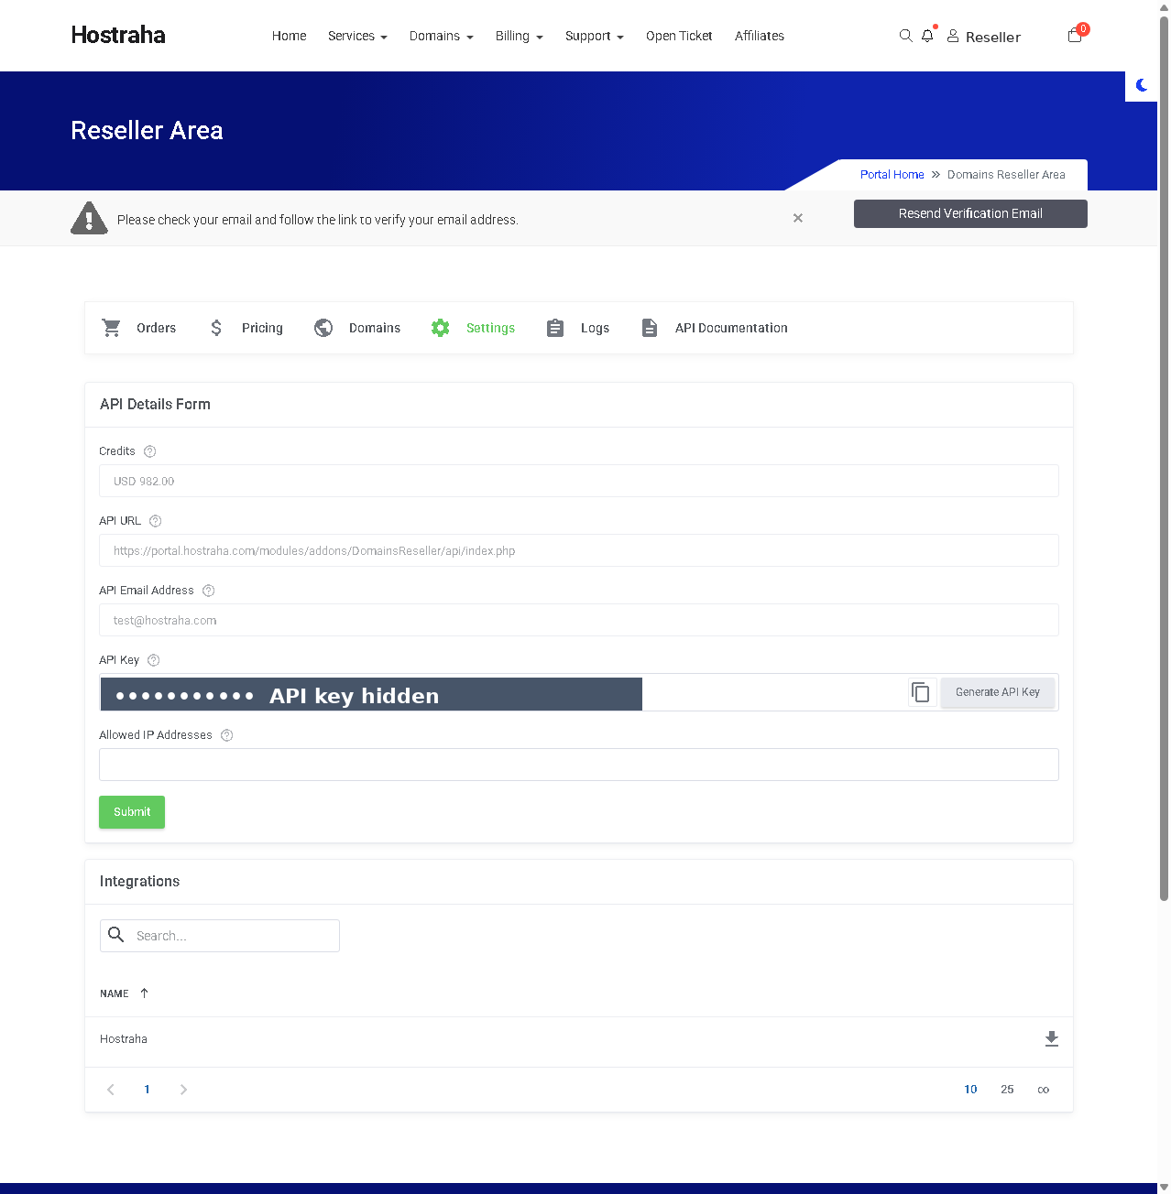Click Generate API Key button

(x=998, y=692)
